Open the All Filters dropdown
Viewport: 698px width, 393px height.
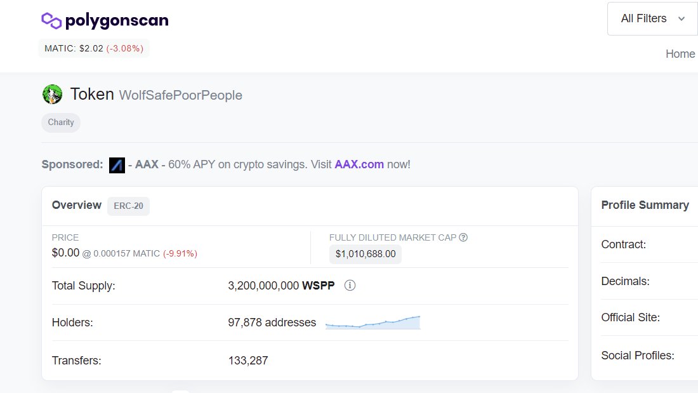pos(652,18)
